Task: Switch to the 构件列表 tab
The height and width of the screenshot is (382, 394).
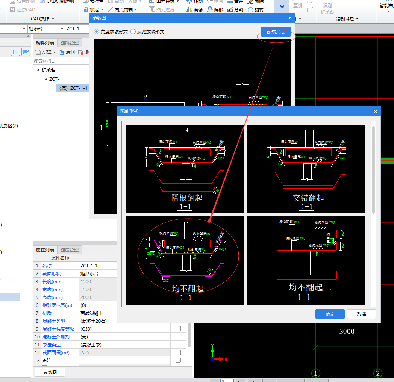Action: (x=45, y=43)
